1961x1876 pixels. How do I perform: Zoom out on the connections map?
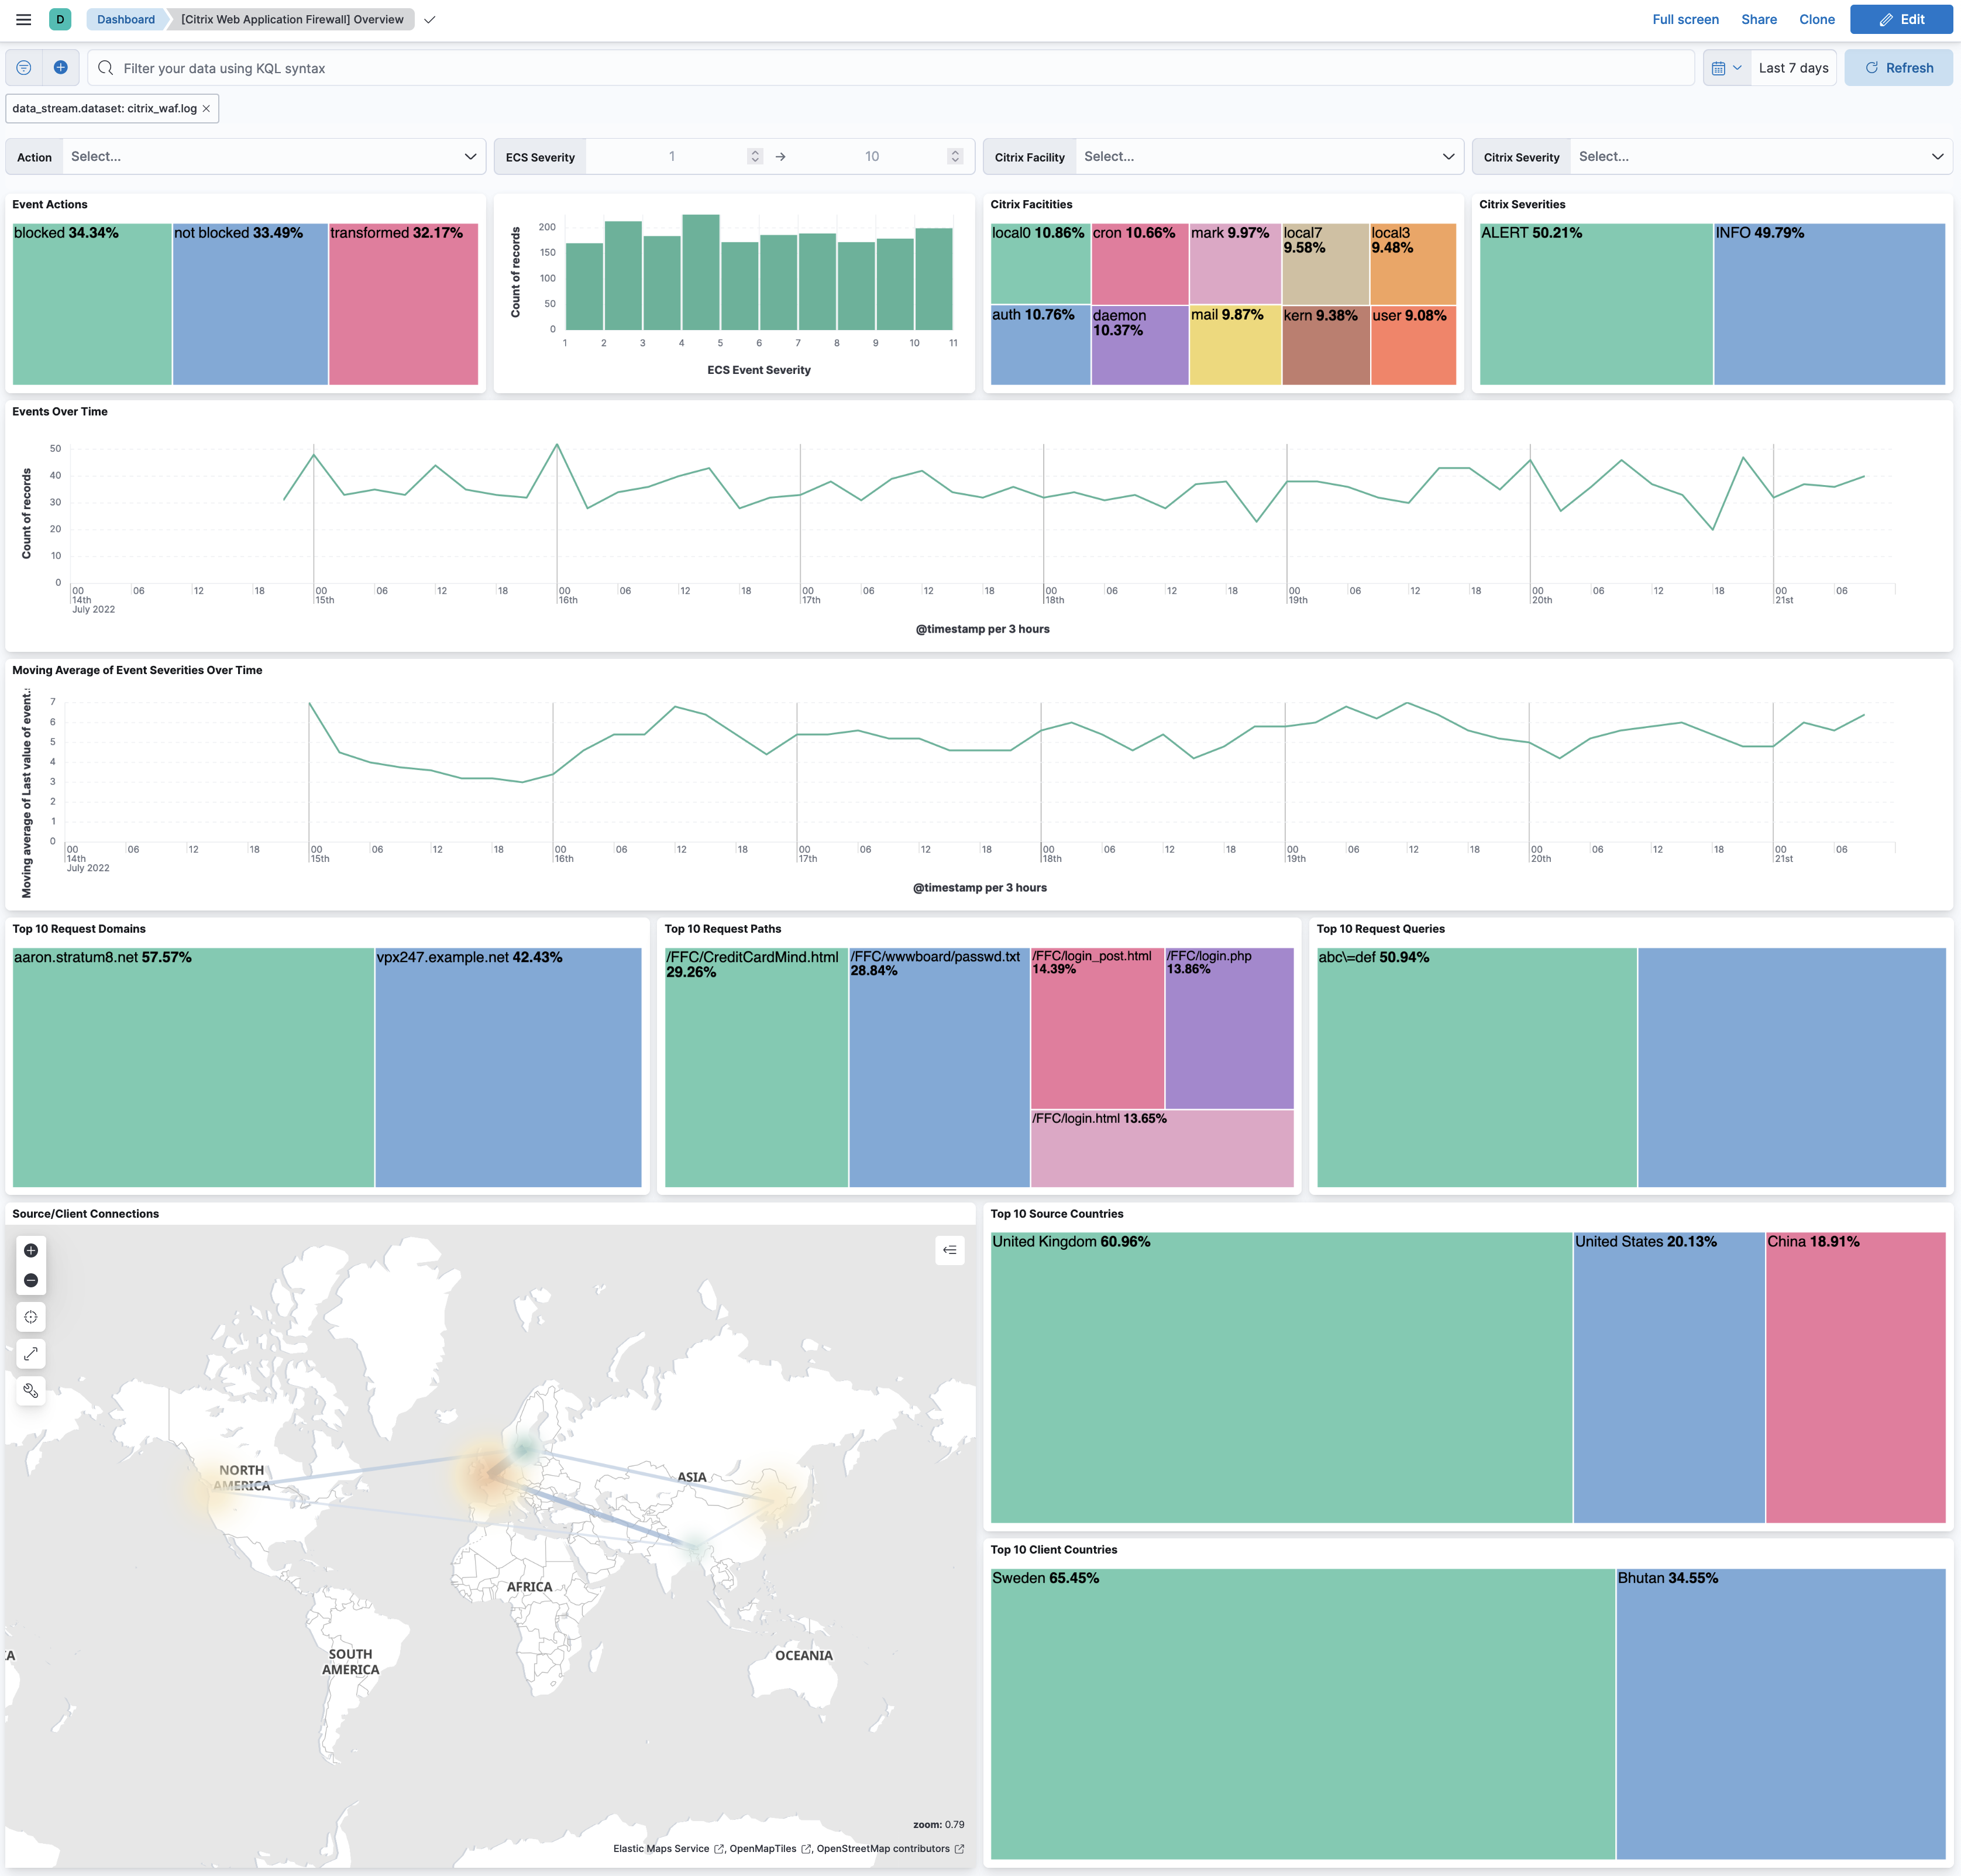click(x=31, y=1279)
